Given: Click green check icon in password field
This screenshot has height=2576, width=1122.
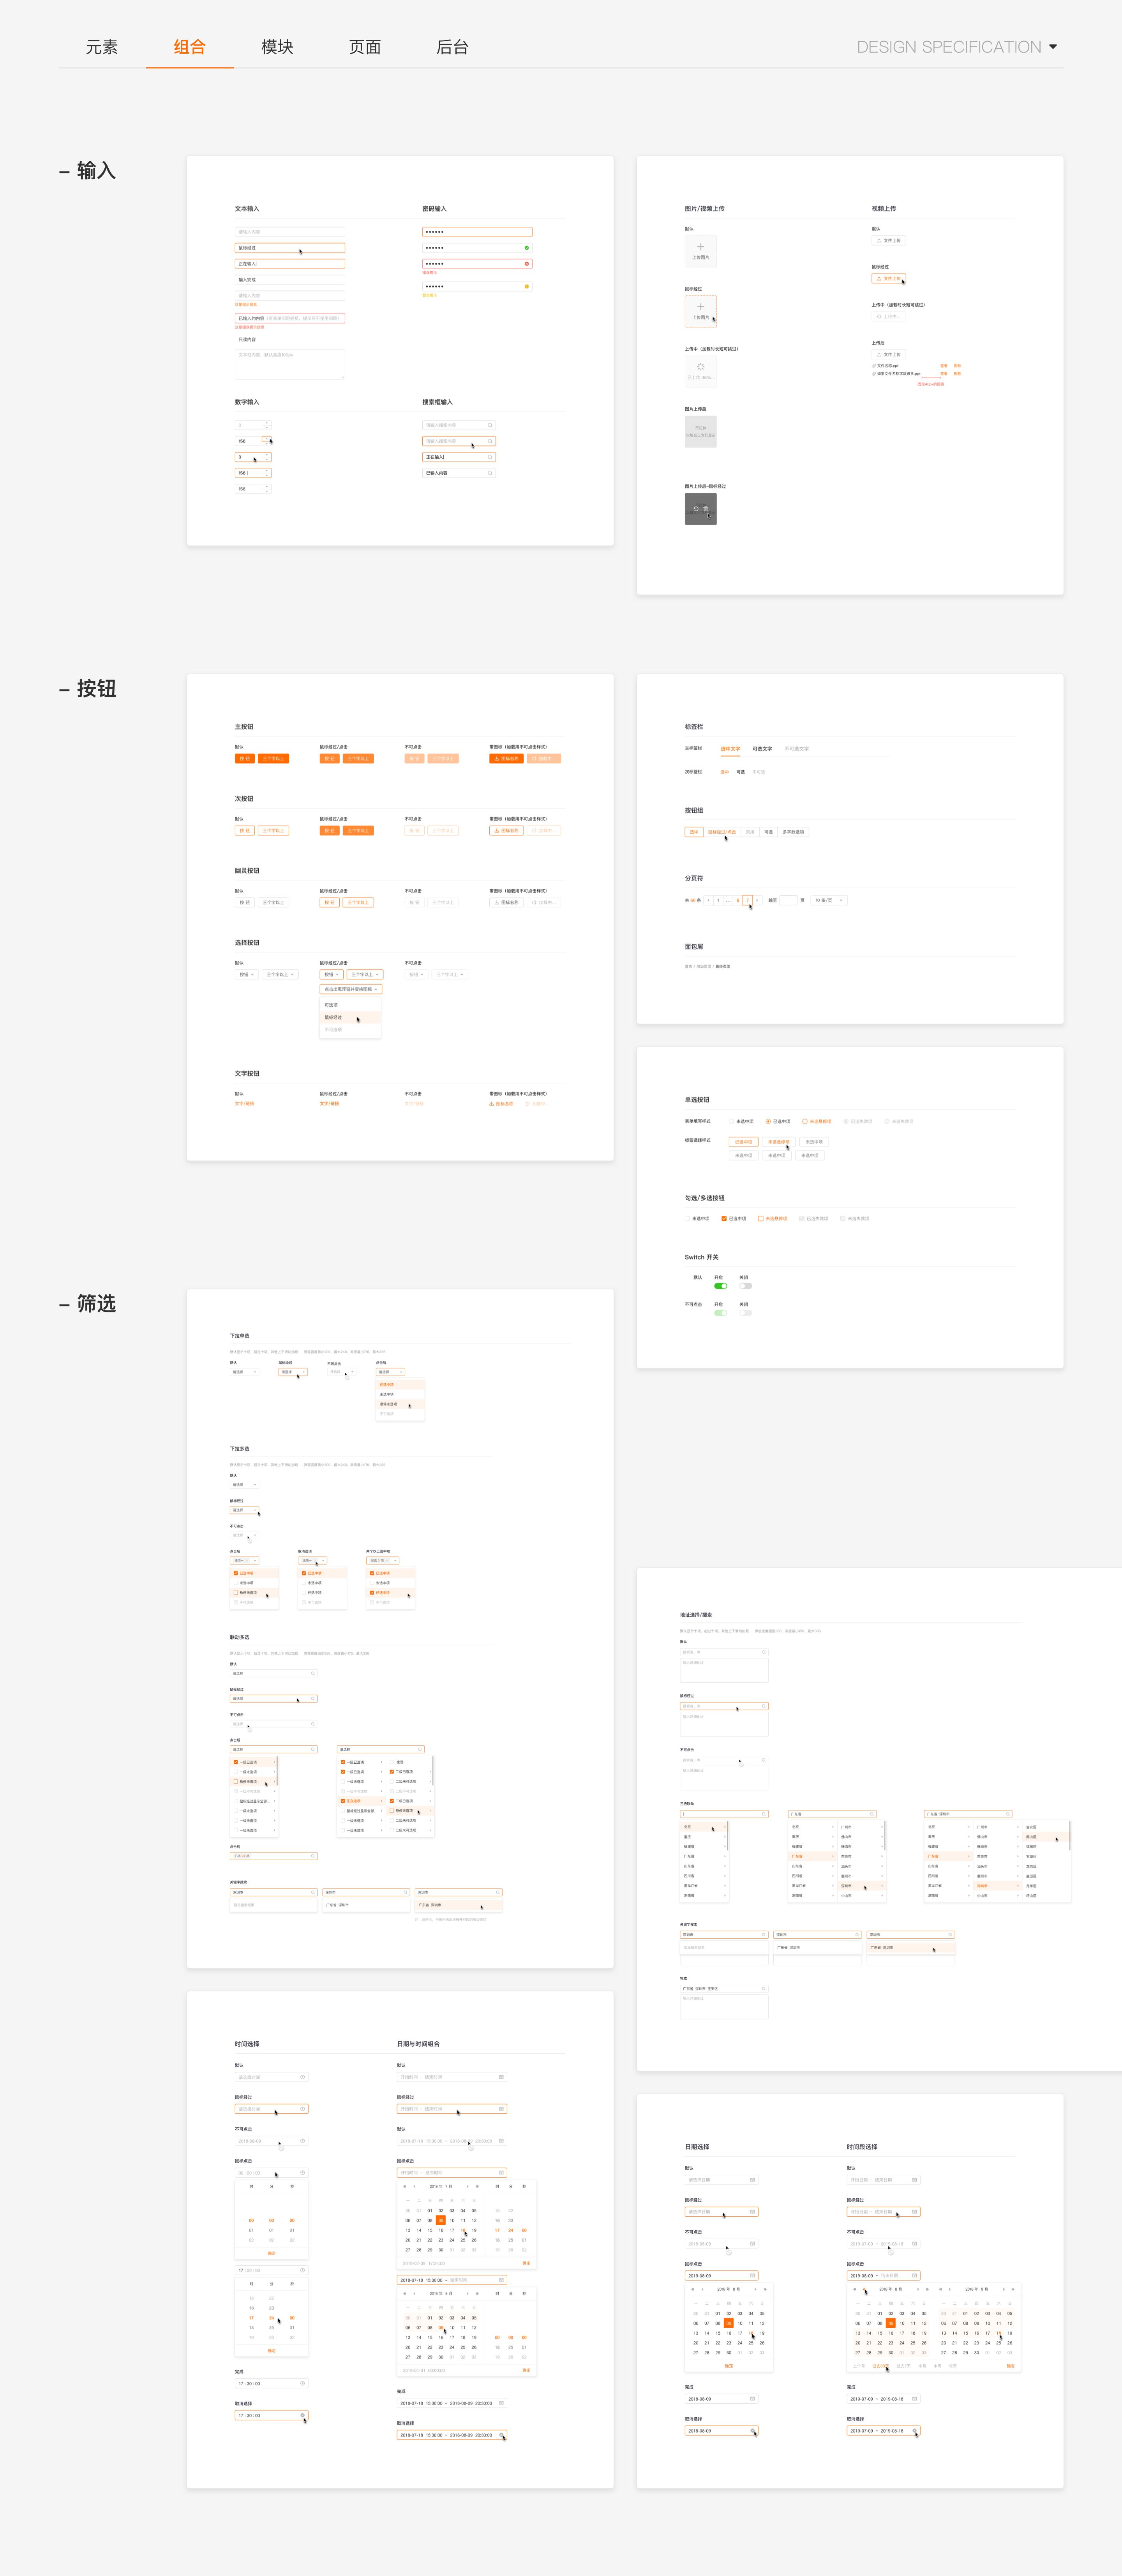Looking at the screenshot, I should (527, 248).
